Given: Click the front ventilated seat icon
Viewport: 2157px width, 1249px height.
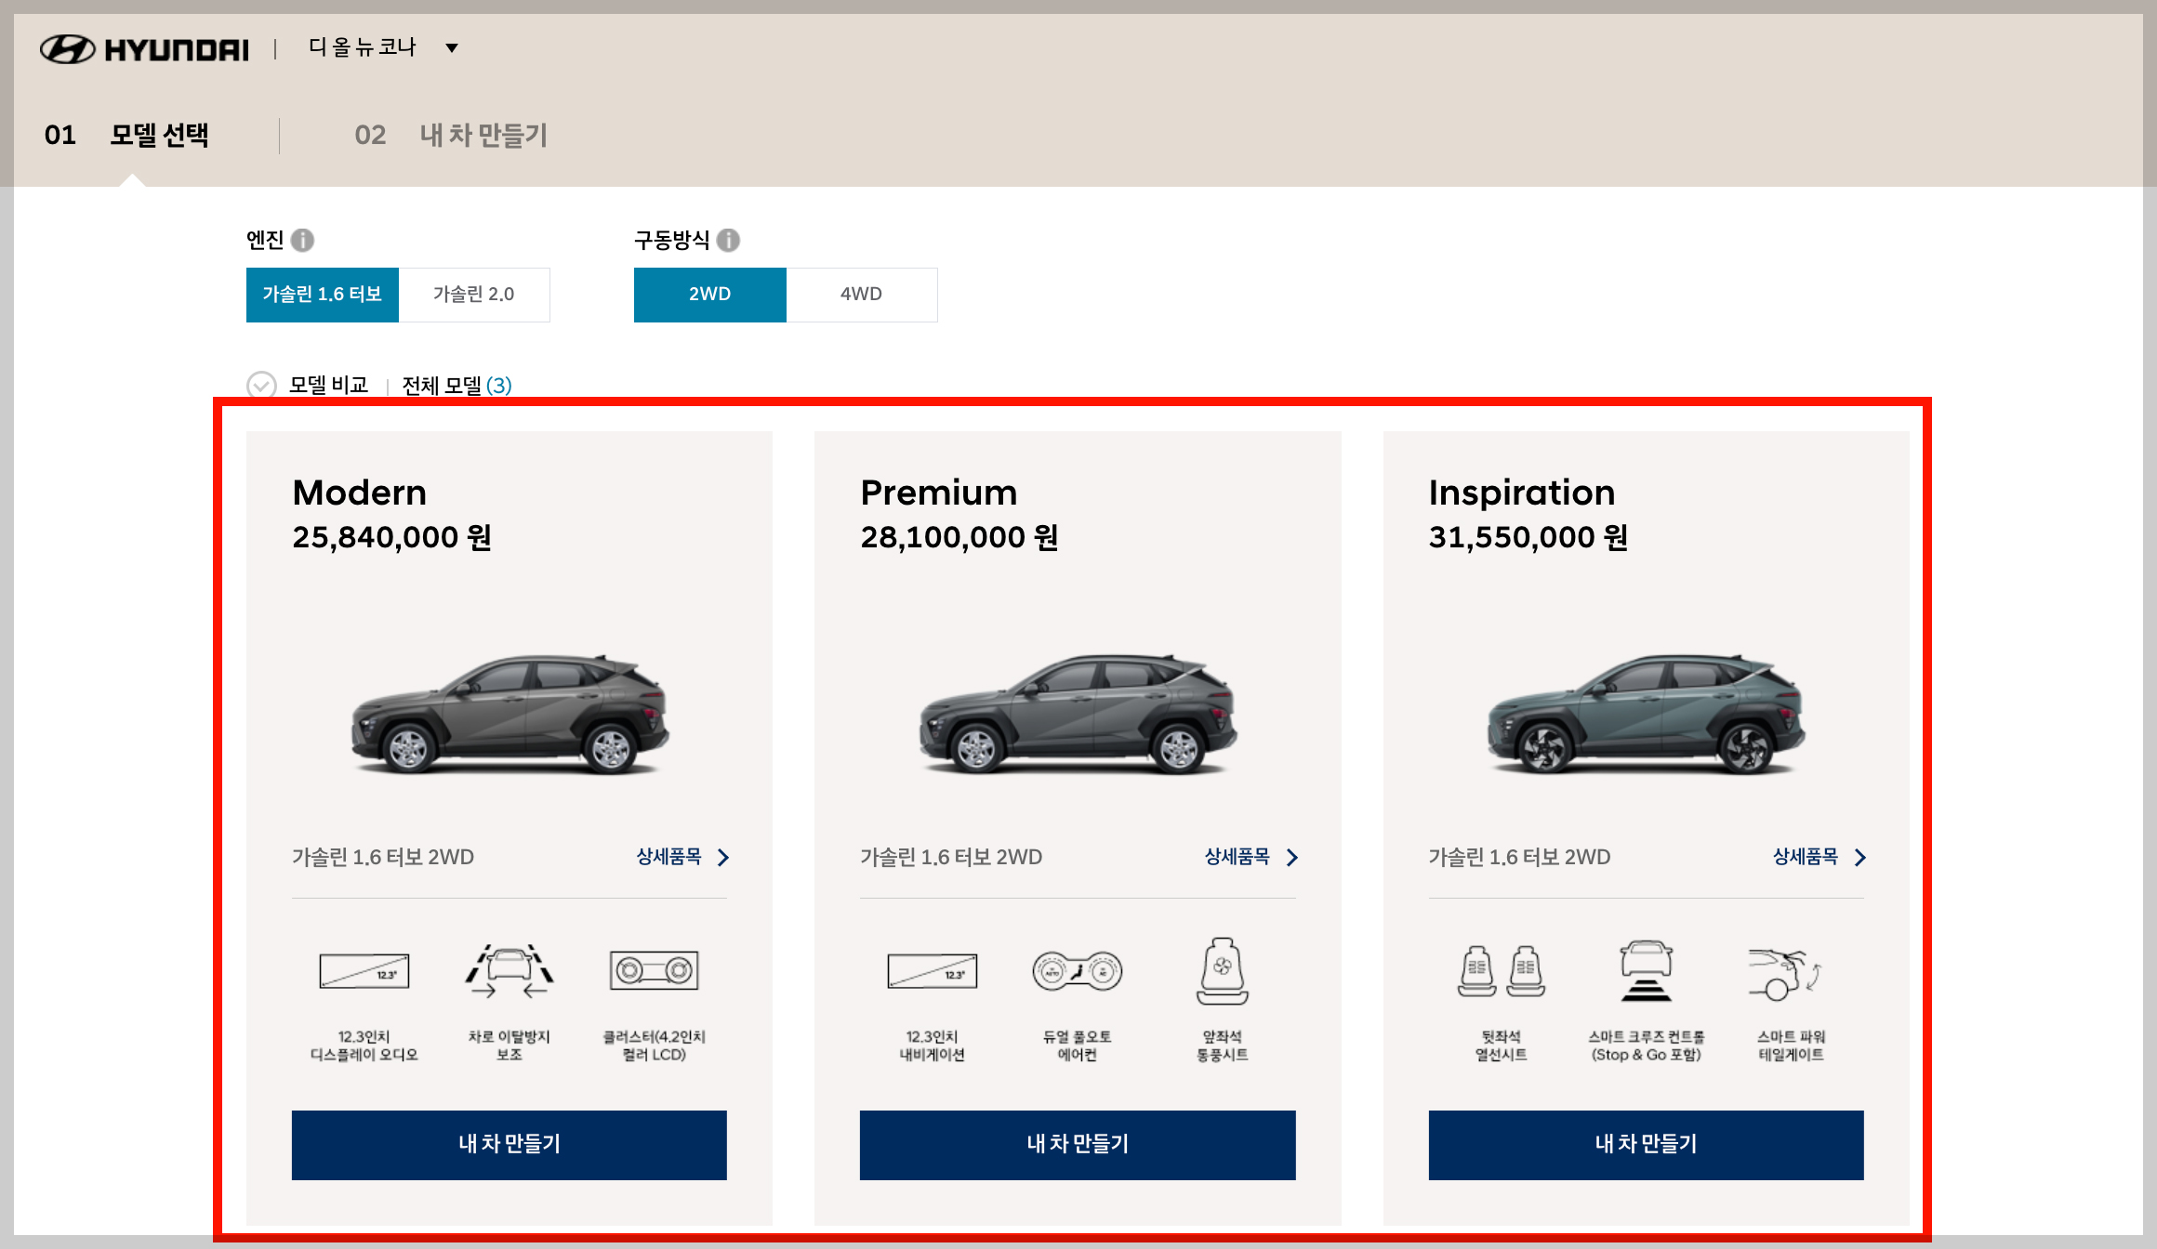Looking at the screenshot, I should pyautogui.click(x=1222, y=971).
